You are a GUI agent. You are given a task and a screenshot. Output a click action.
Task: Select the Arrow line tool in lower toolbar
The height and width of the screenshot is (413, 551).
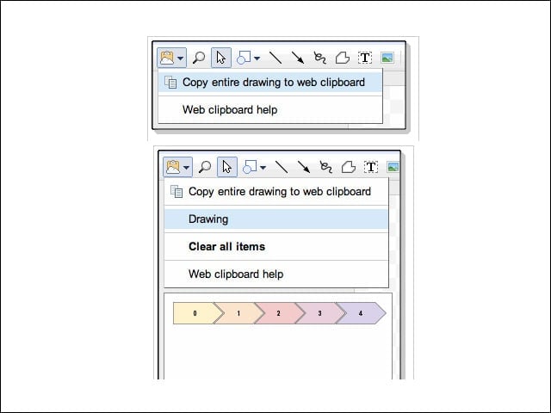pos(304,167)
